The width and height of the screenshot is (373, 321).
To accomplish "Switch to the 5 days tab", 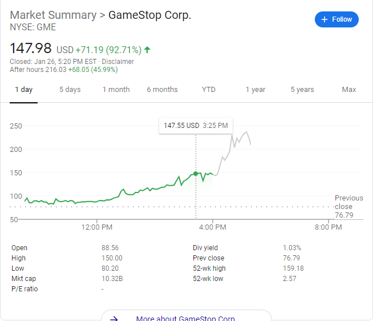I will [70, 90].
